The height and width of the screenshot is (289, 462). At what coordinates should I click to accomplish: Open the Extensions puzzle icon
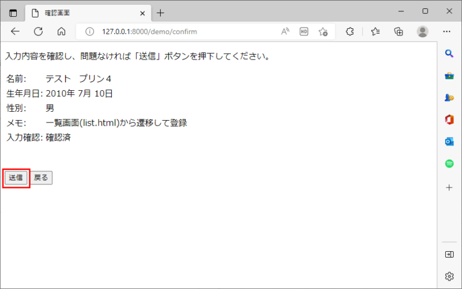[350, 31]
